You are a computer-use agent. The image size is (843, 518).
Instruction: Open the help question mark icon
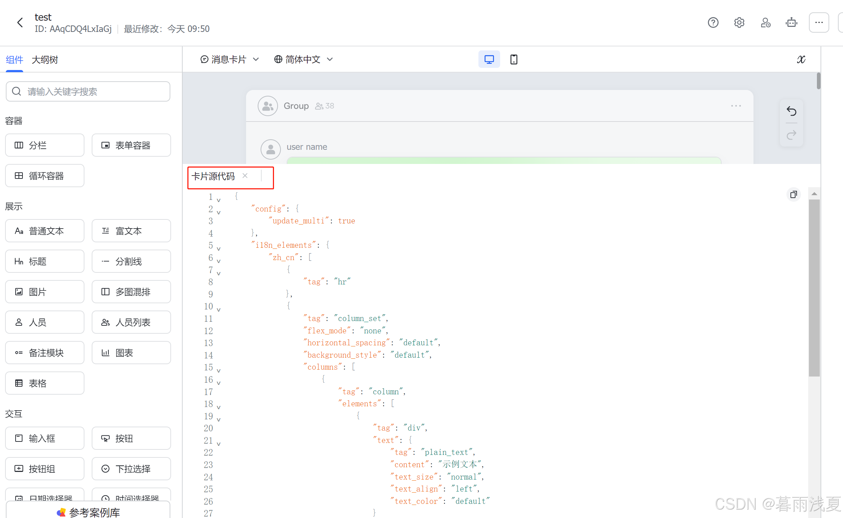(x=713, y=22)
